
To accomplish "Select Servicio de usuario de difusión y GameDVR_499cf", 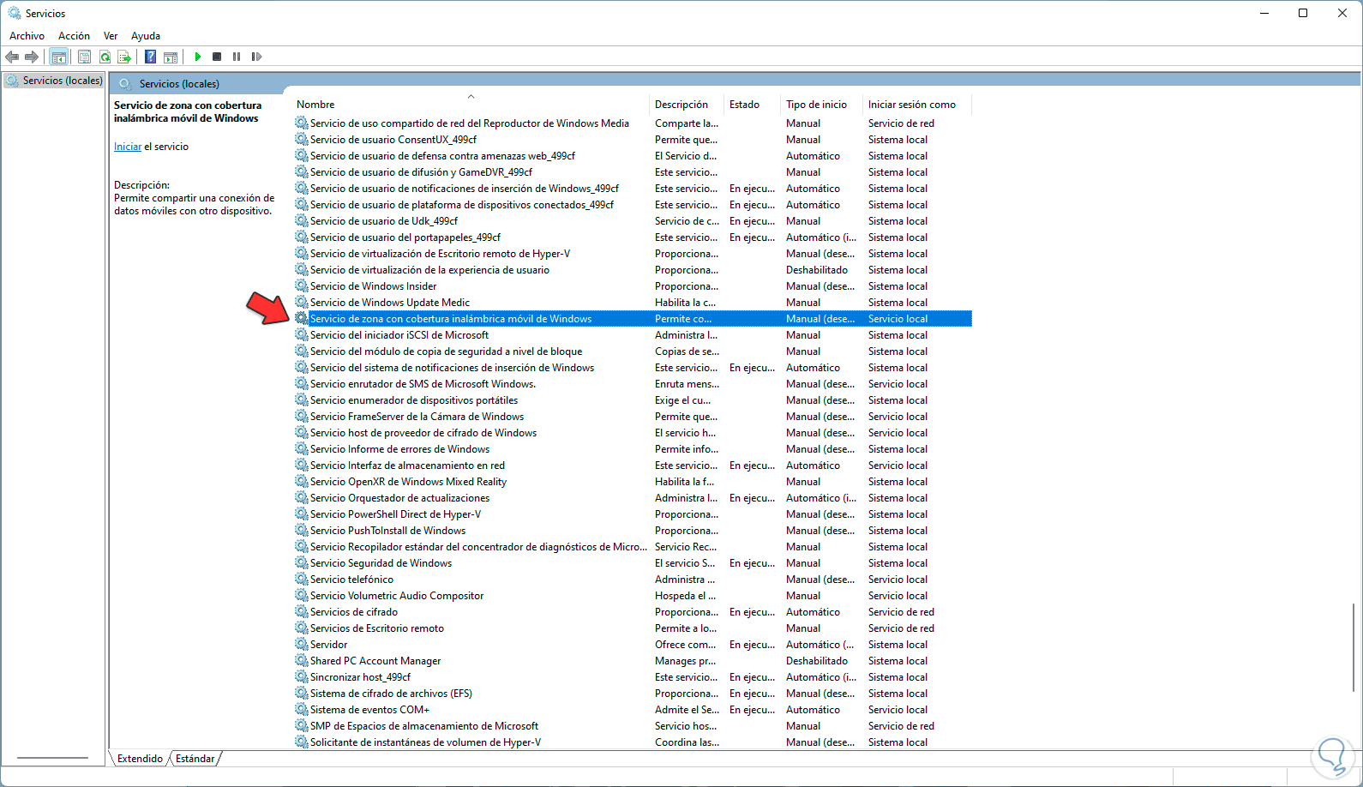I will click(x=633, y=172).
